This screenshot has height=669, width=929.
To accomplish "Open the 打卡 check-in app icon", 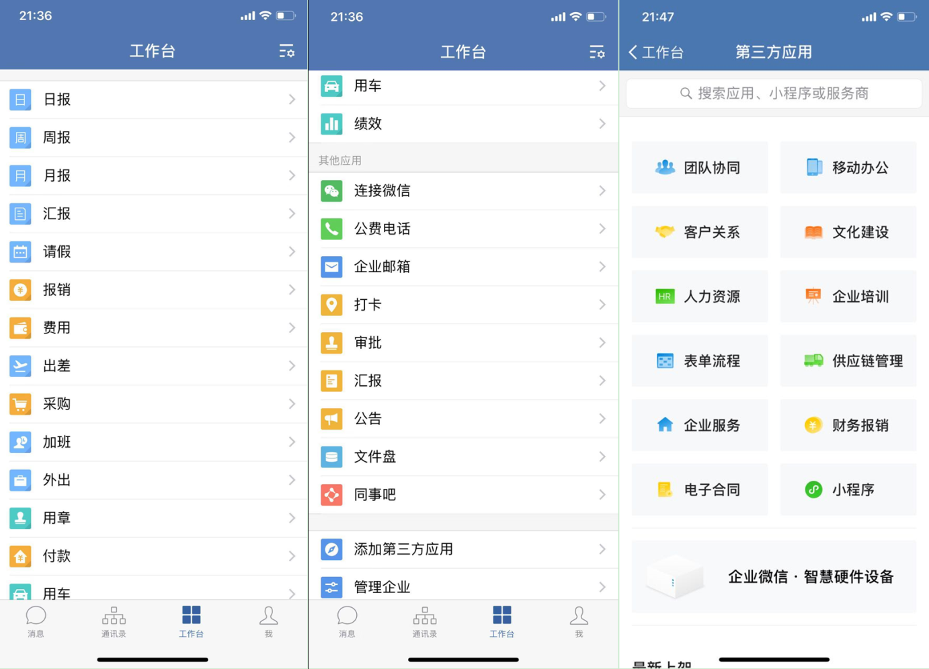I will pyautogui.click(x=332, y=305).
